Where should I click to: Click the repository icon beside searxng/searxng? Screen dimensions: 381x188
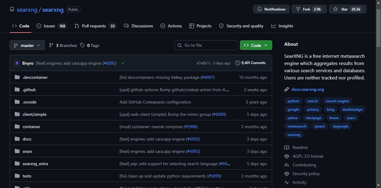[12, 9]
